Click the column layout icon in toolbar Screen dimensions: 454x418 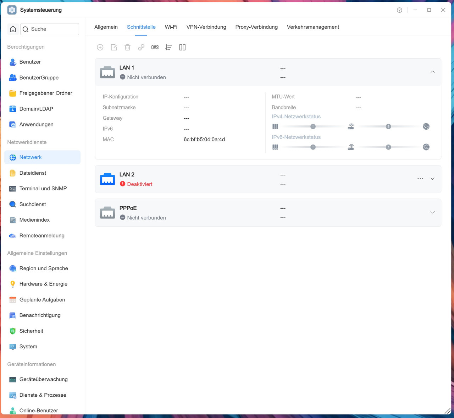182,47
